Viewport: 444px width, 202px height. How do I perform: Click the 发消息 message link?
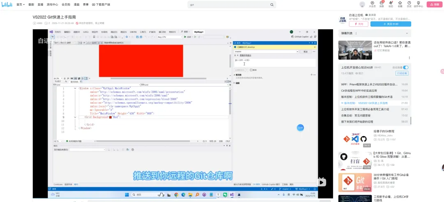click(371, 15)
